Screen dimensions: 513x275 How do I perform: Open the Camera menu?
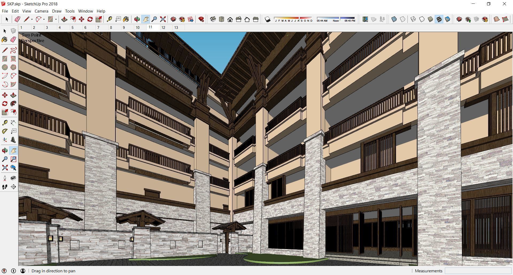tap(41, 11)
